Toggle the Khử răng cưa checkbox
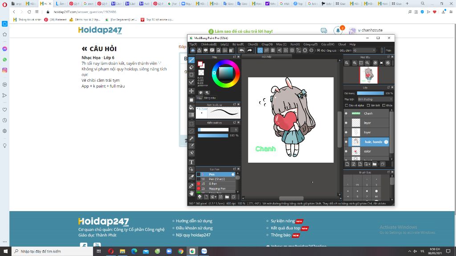The image size is (456, 256). tap(318, 50)
